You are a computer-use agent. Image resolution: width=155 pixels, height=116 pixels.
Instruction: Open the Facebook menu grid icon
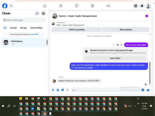[x=135, y=6]
